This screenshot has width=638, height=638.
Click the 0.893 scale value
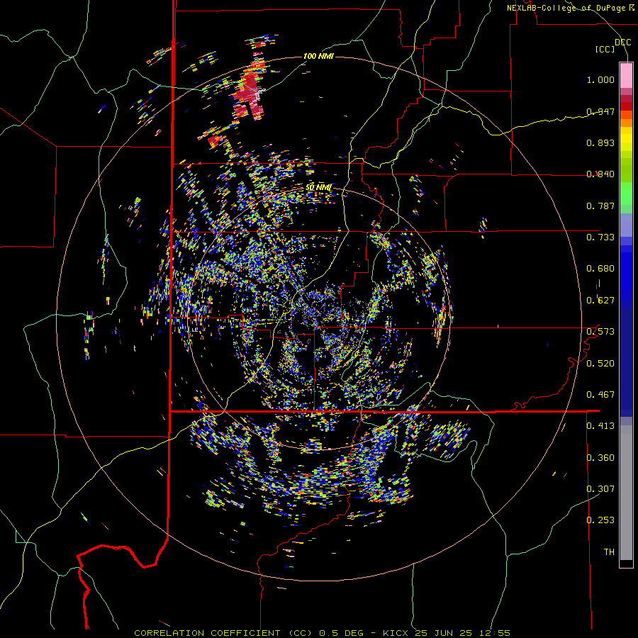pos(600,142)
